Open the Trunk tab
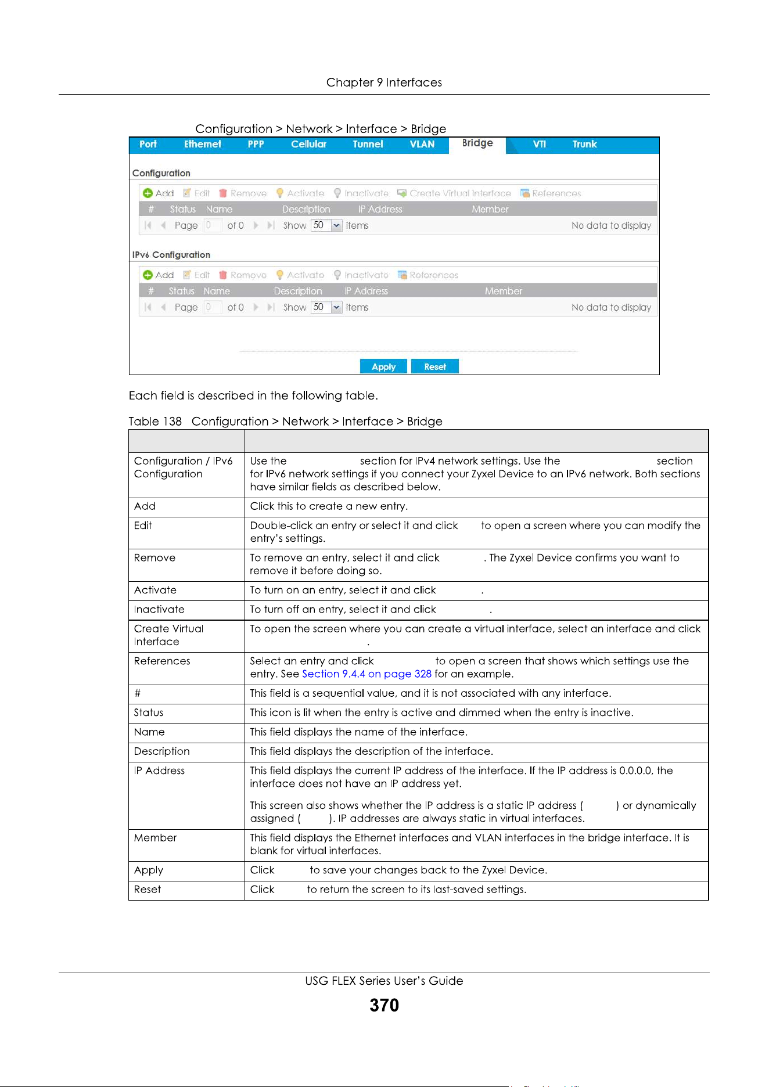 tap(584, 145)
